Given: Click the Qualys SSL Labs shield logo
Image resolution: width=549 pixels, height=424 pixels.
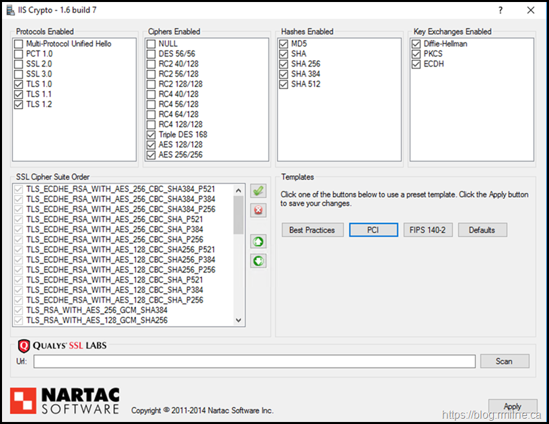Looking at the screenshot, I should (23, 346).
